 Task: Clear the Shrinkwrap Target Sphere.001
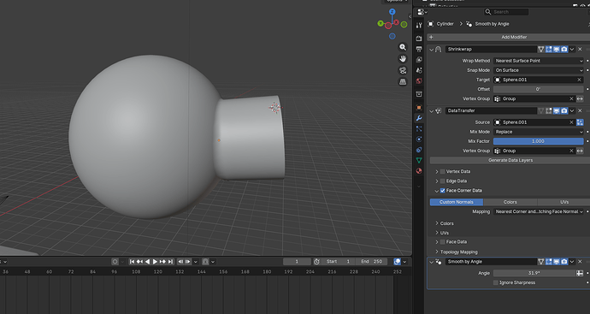click(580, 80)
